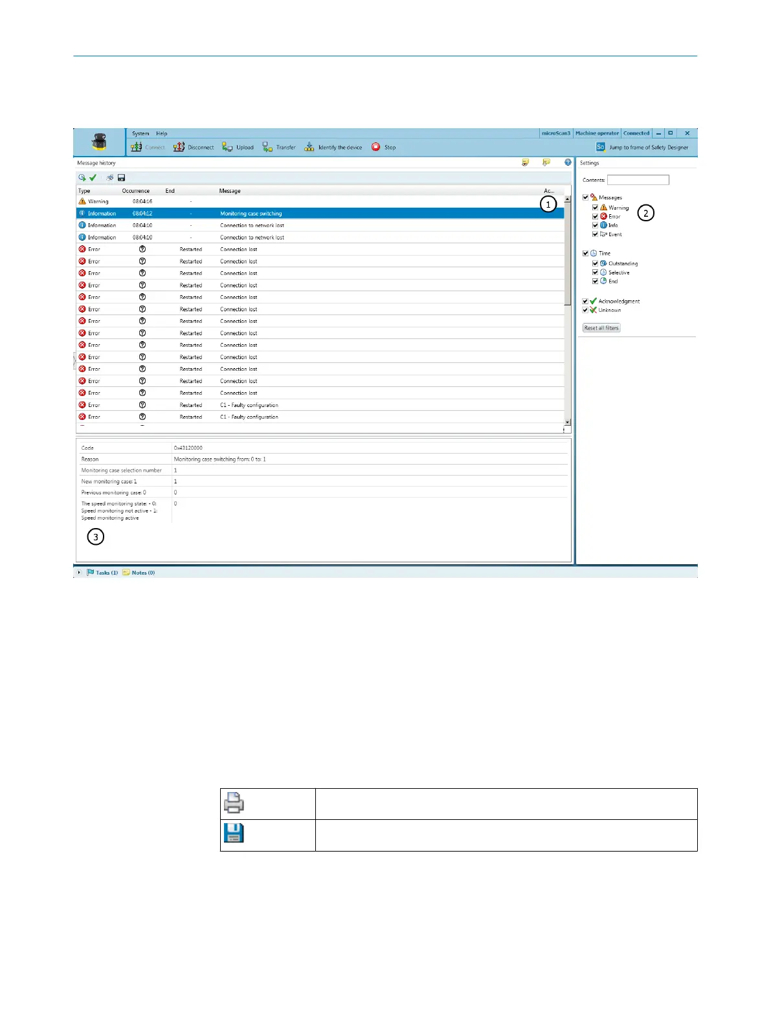
Task: Click the save floppy disk icon in Message history toolbar
Action: coord(121,177)
